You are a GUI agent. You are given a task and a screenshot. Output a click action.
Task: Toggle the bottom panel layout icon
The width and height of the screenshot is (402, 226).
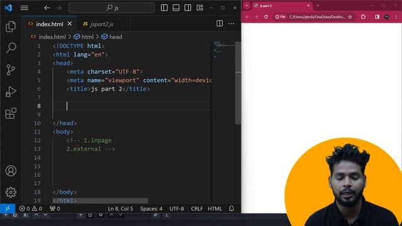click(176, 8)
